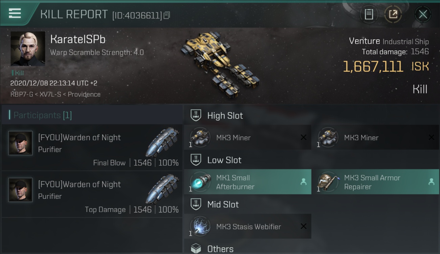Select the first MK3 Miner module icon
The width and height of the screenshot is (440, 254).
click(x=200, y=137)
